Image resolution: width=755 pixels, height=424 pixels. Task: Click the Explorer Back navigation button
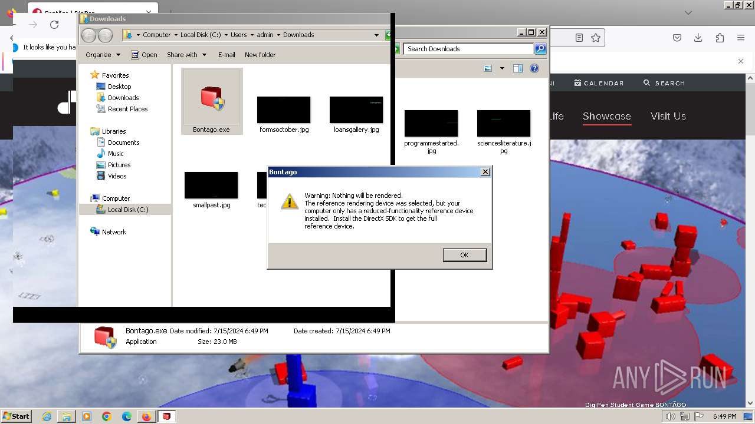(x=89, y=35)
